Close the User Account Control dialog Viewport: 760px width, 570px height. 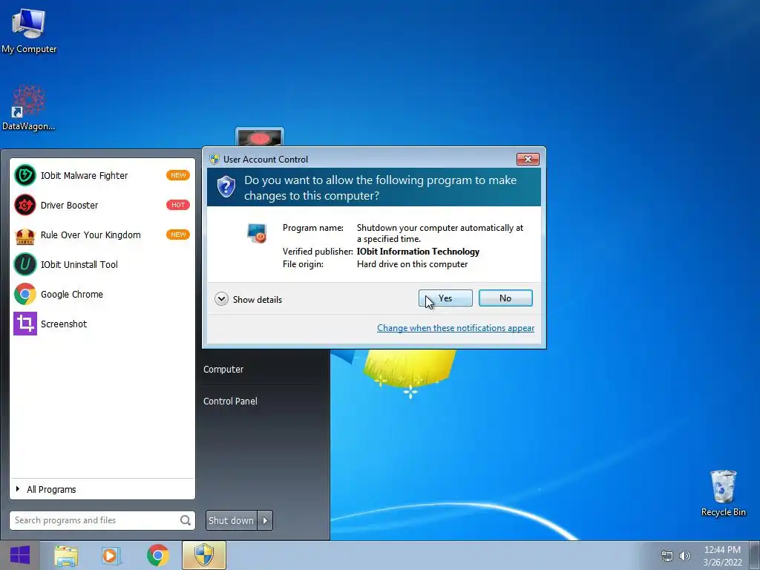528,159
